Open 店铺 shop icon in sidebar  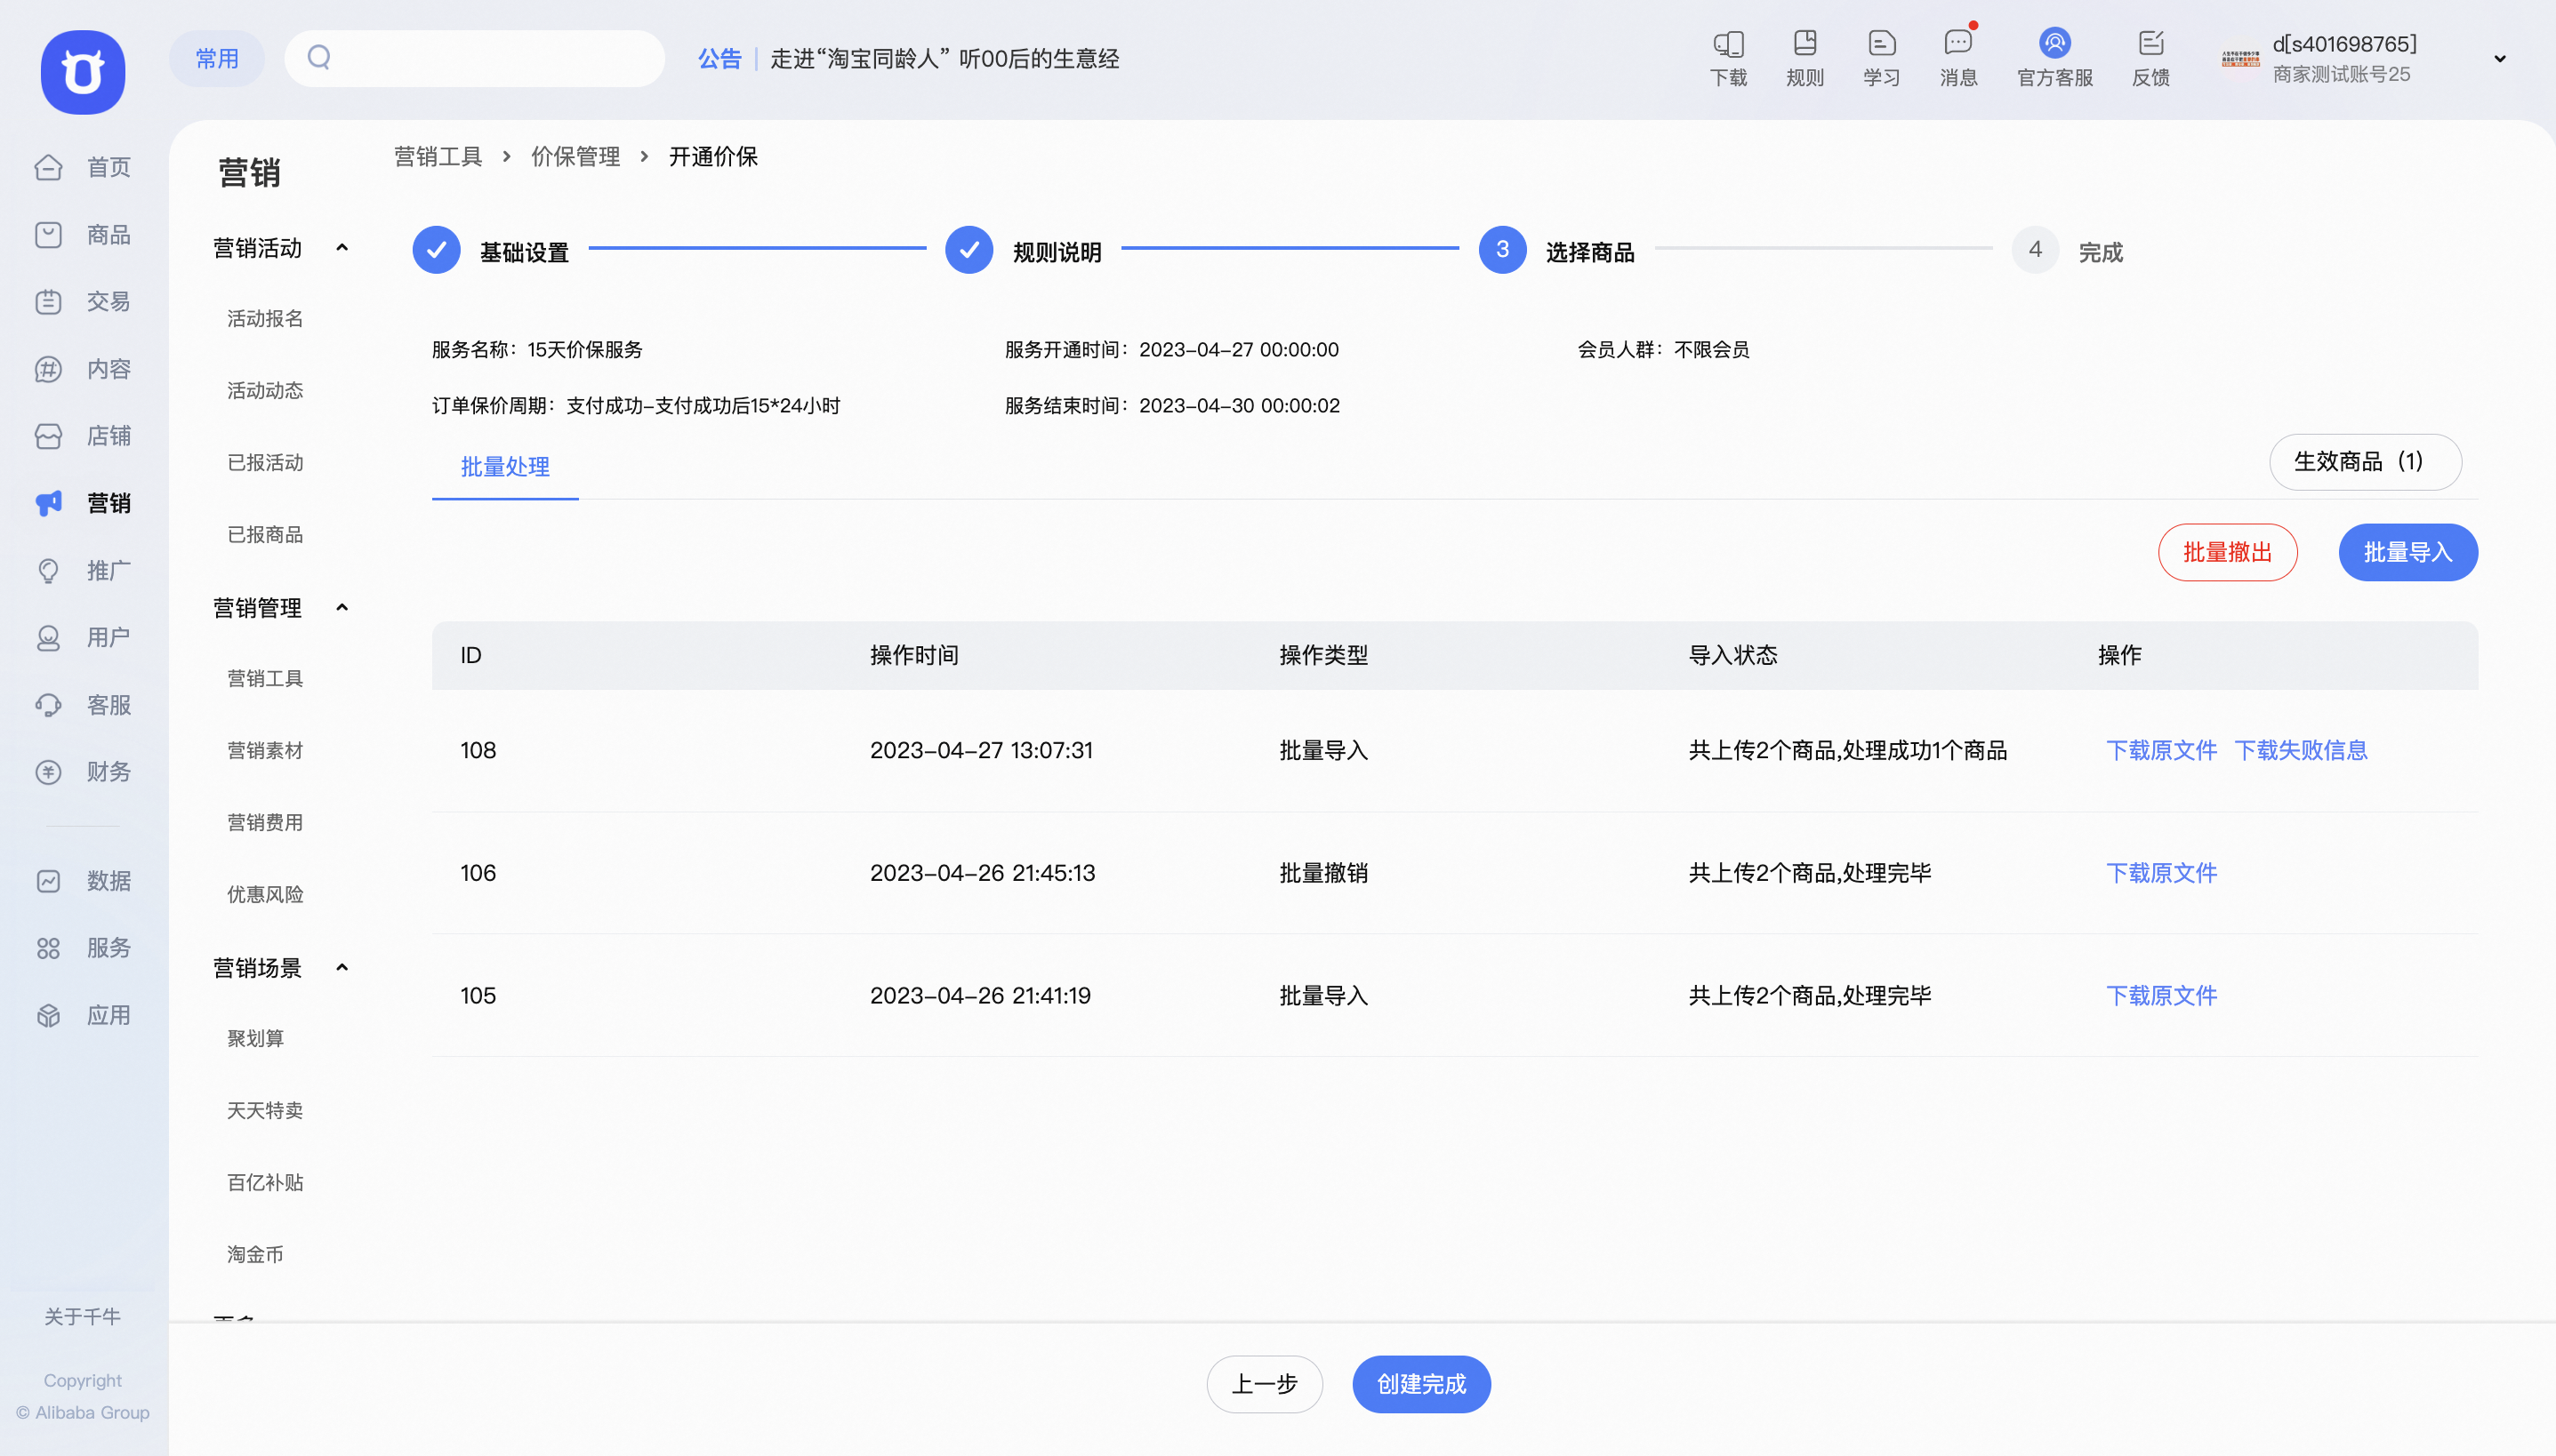48,436
